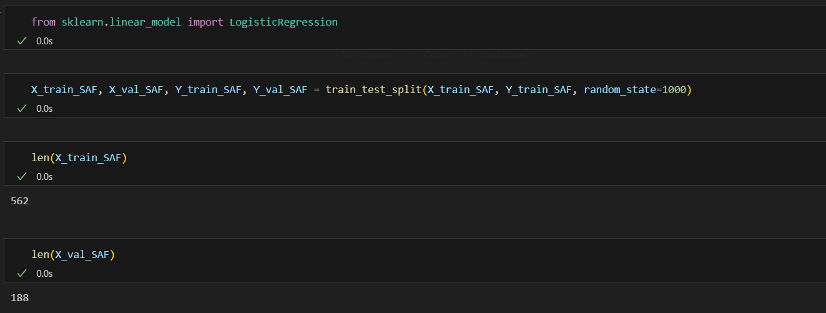Click the 0.0s time under len(X_val_SAF)
Image resolution: width=826 pixels, height=313 pixels.
click(x=44, y=273)
